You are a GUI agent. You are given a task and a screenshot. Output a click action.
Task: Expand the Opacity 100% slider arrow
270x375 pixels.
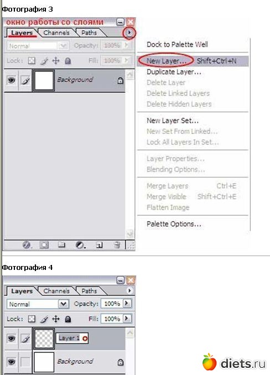tap(127, 304)
